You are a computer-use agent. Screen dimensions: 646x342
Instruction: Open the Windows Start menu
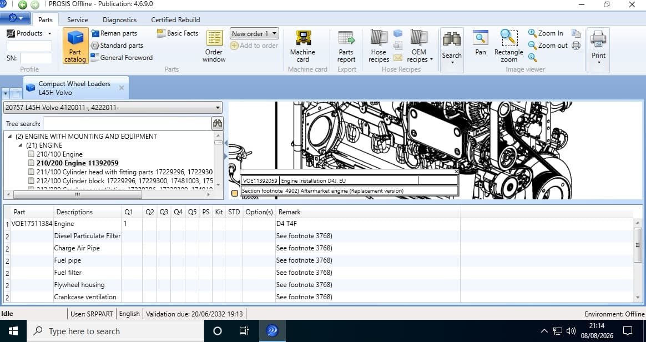(13, 331)
